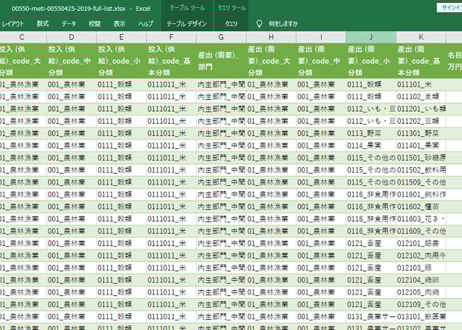This screenshot has height=330, width=462.
Task: Click 0115_その他の cell in 011502_飲料用 row
Action: [x=371, y=170]
